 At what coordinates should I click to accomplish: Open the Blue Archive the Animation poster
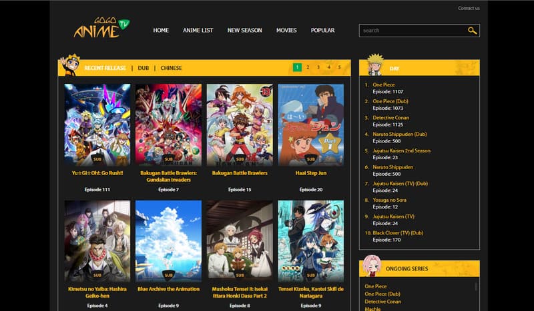[x=169, y=241]
